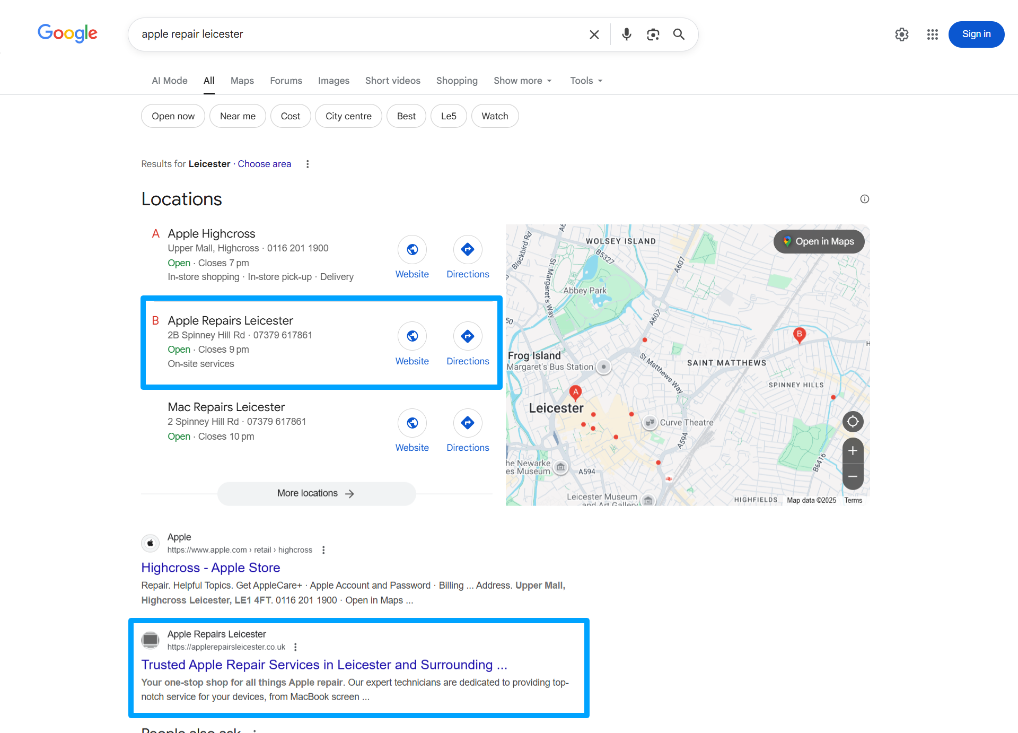Click Apple Highcross Directions icon
This screenshot has height=733, width=1018.
point(467,249)
